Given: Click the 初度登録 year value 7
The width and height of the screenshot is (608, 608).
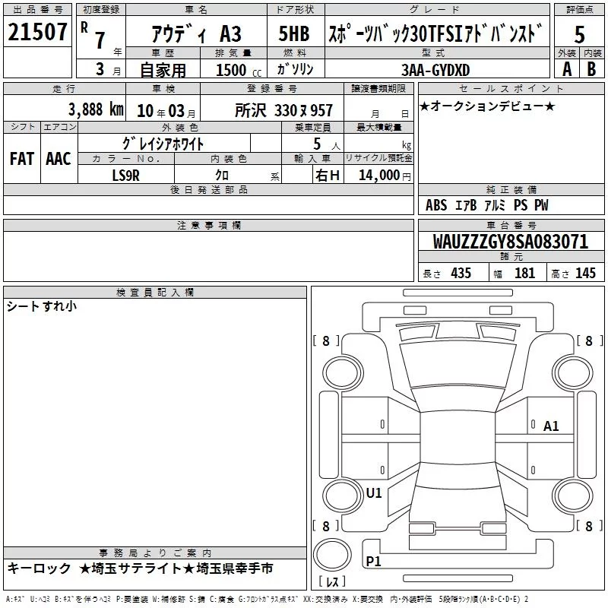Looking at the screenshot, I should pyautogui.click(x=100, y=40).
